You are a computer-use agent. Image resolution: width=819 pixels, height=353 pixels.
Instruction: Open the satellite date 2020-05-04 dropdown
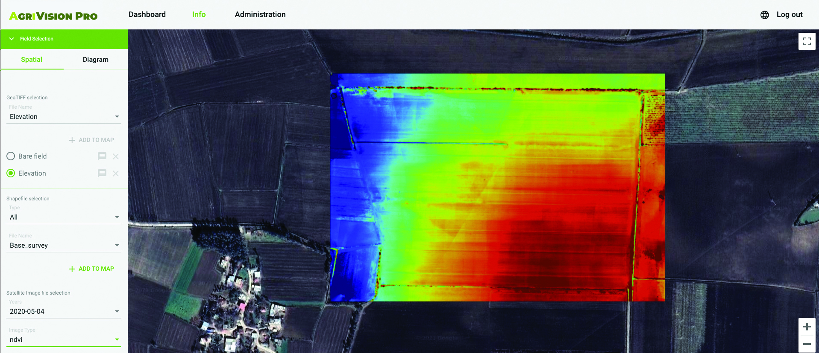[x=64, y=312]
